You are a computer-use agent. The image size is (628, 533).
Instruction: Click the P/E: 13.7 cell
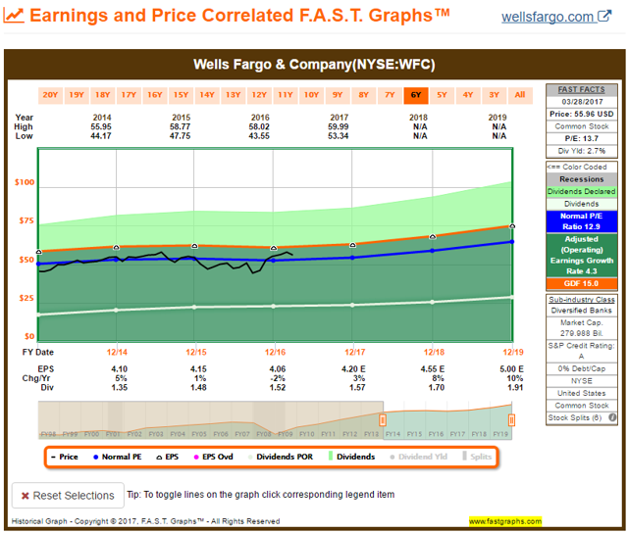(582, 139)
